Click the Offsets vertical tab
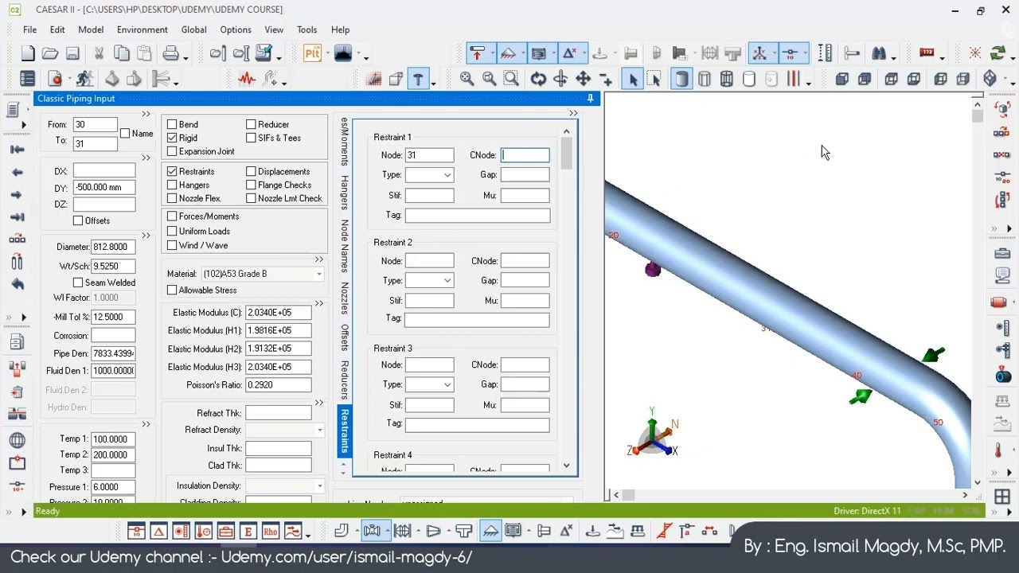 [x=344, y=337]
